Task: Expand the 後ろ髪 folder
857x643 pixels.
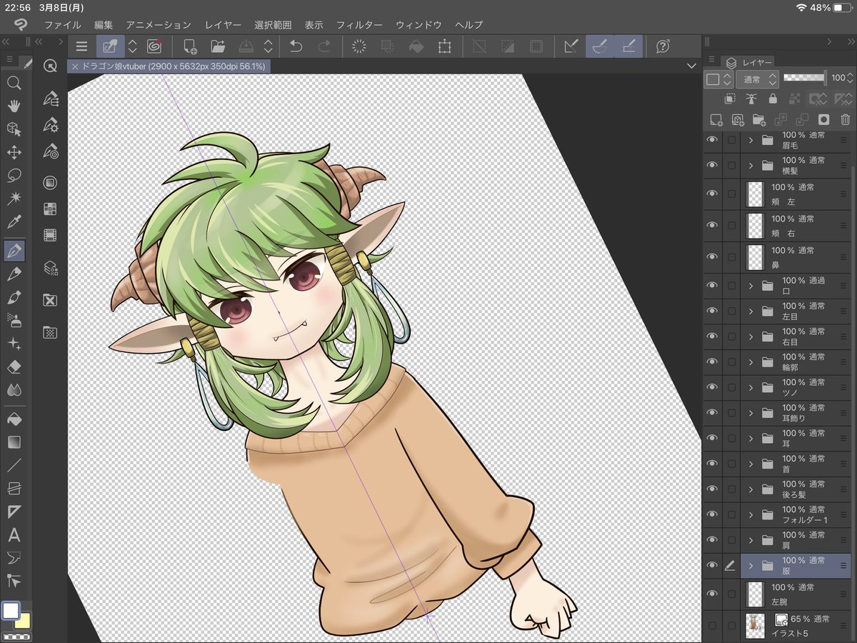Action: point(751,489)
